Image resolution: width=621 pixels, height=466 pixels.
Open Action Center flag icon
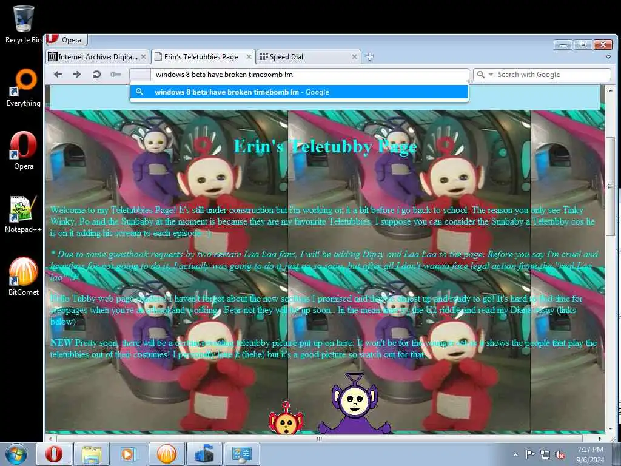[x=530, y=454]
